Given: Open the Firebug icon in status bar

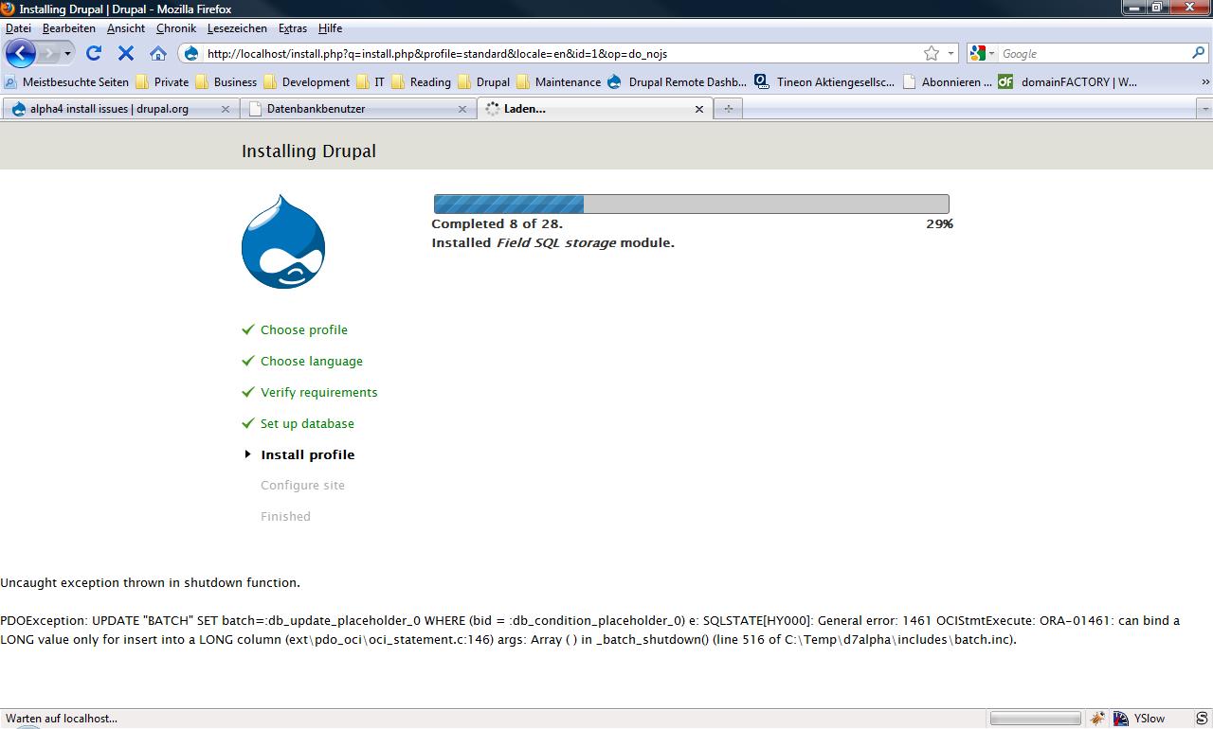Looking at the screenshot, I should pyautogui.click(x=1097, y=719).
